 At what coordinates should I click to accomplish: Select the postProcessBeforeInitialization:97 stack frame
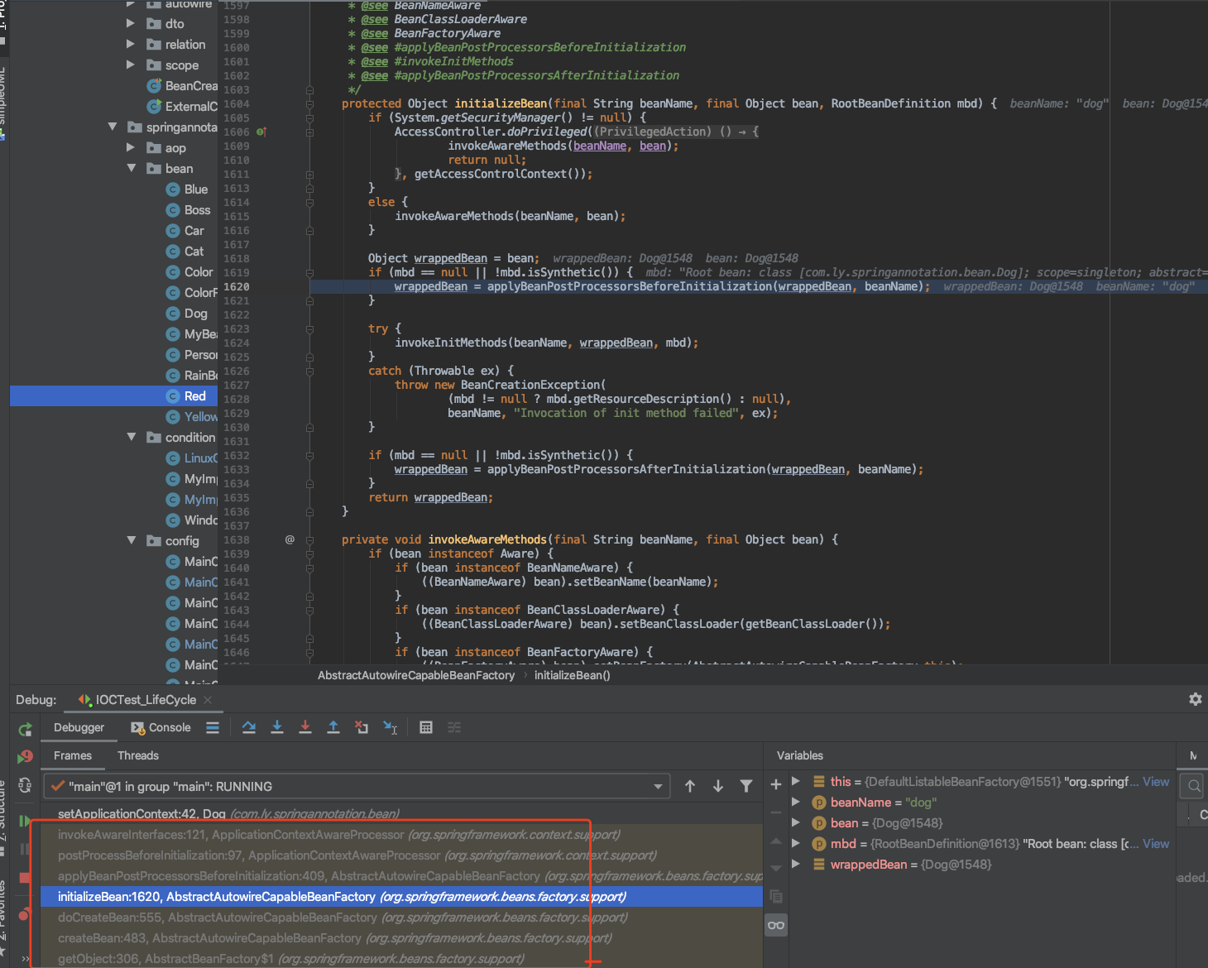coord(402,855)
